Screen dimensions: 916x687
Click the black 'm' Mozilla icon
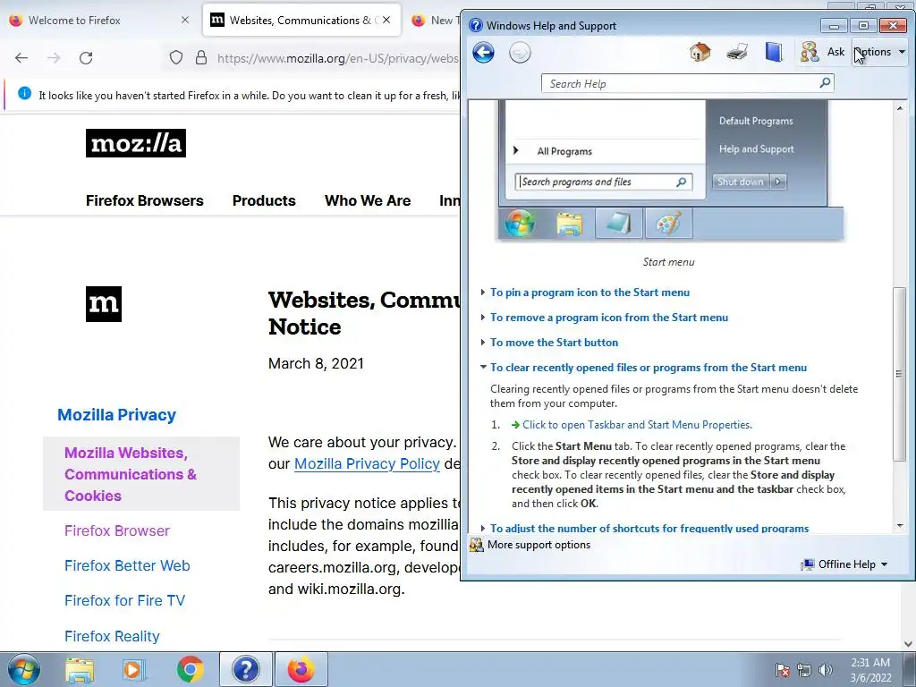coord(104,304)
